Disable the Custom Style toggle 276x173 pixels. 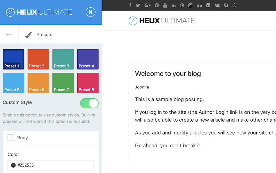89,103
